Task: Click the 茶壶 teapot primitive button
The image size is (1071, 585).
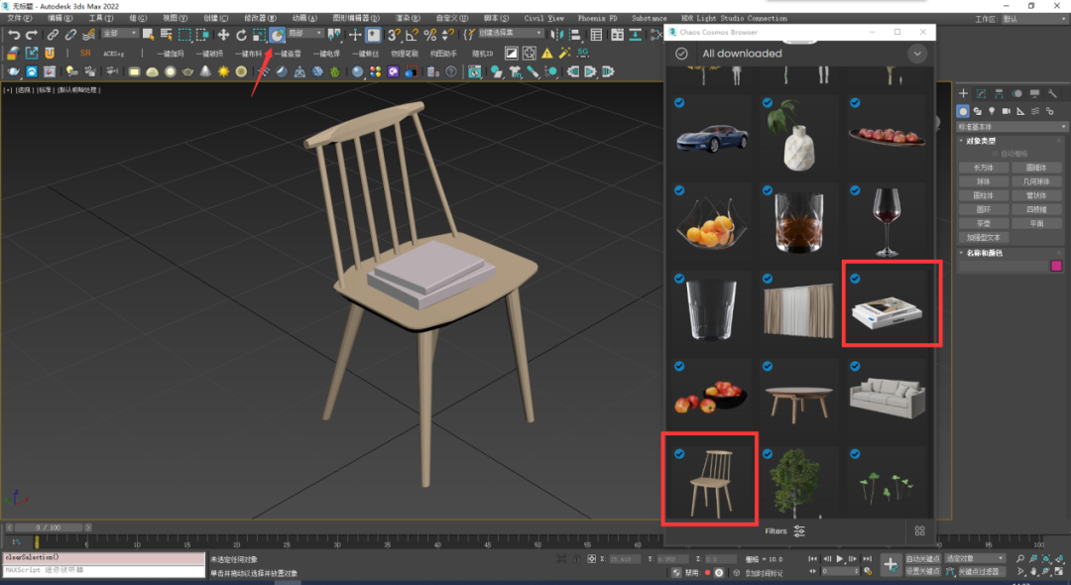Action: point(983,223)
